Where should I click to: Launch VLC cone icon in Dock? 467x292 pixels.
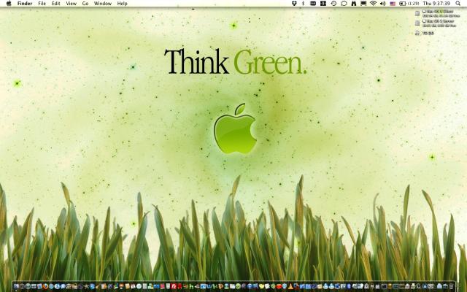[x=290, y=287]
